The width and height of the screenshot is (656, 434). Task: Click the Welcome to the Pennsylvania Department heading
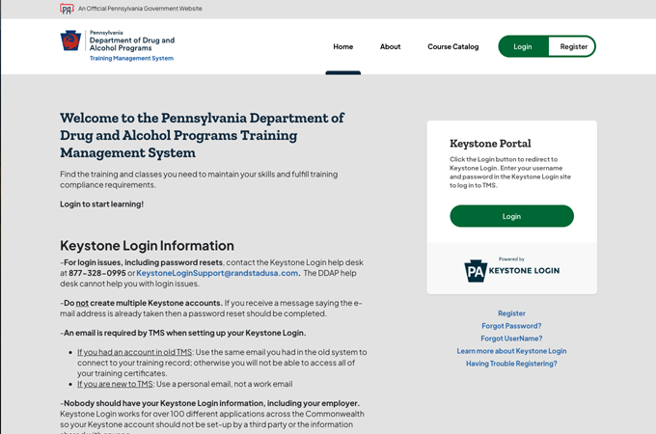[202, 135]
